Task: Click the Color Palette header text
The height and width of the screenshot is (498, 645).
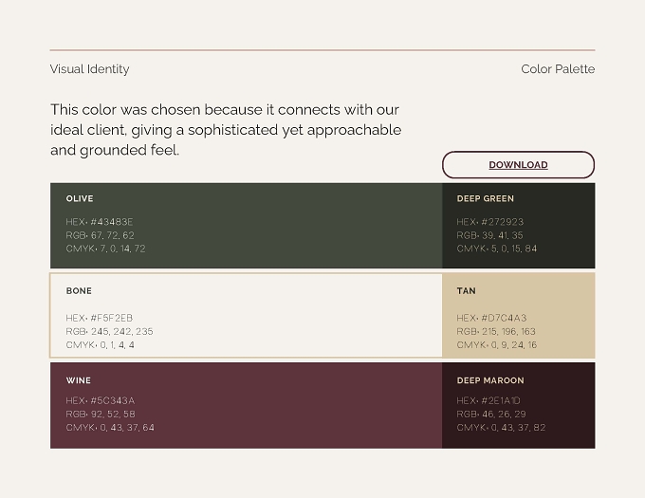Action: pyautogui.click(x=558, y=69)
